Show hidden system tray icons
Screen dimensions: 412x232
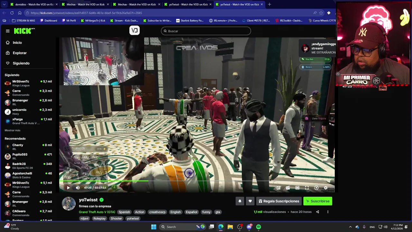coord(350,227)
